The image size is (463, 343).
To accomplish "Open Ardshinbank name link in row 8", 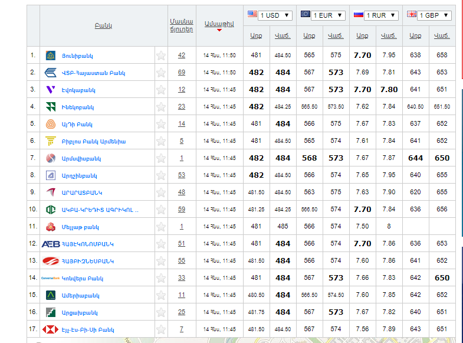I will pos(79,176).
